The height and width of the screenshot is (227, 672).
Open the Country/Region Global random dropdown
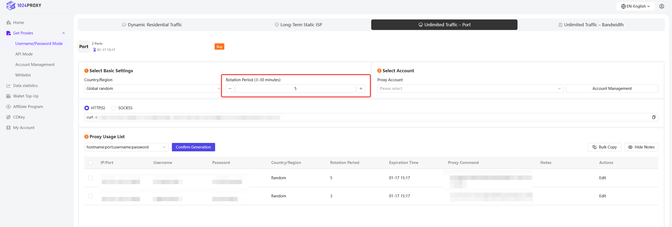tap(152, 89)
